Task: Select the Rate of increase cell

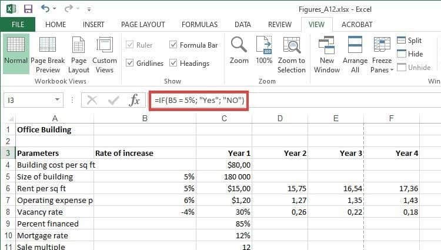Action: tap(145, 154)
